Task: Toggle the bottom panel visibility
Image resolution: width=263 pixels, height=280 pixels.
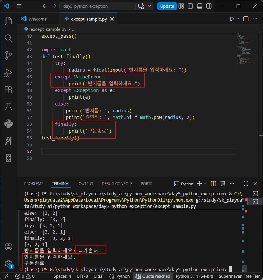Action: [200, 6]
